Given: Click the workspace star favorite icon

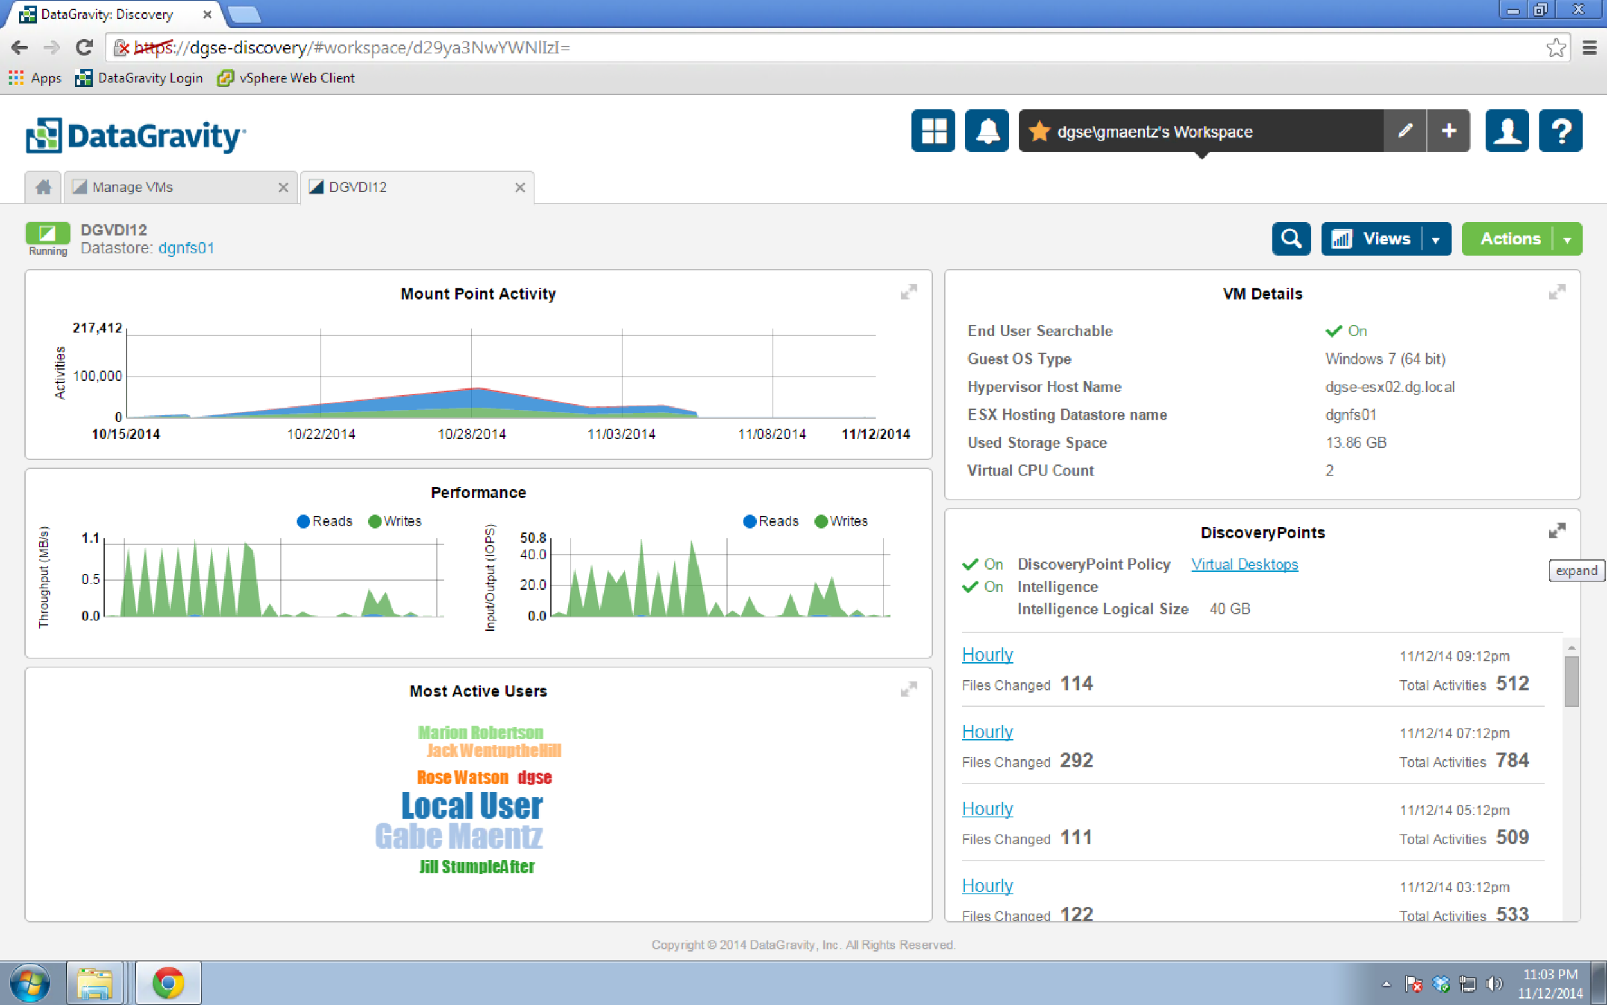Looking at the screenshot, I should pos(1039,131).
